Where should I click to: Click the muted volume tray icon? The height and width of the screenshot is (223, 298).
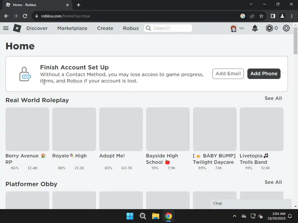pyautogui.click(x=260, y=216)
